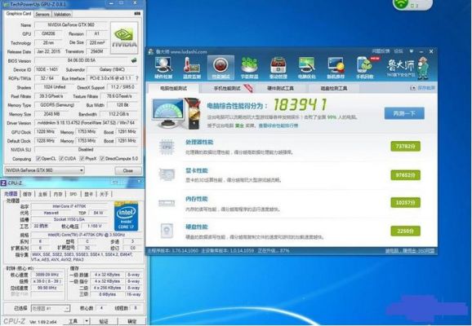
Task: Open 节能降温 energy saving icon
Action: (249, 68)
